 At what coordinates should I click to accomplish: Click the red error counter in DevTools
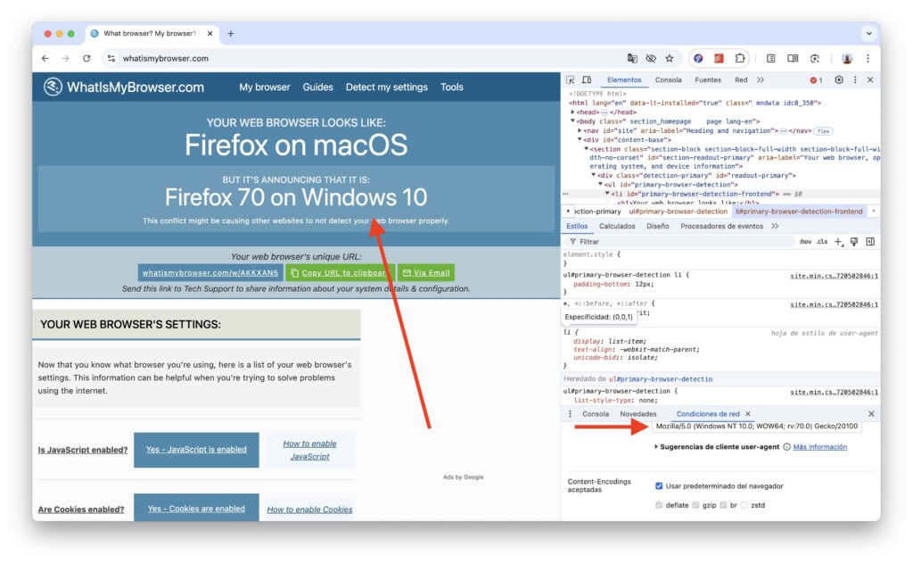[816, 80]
